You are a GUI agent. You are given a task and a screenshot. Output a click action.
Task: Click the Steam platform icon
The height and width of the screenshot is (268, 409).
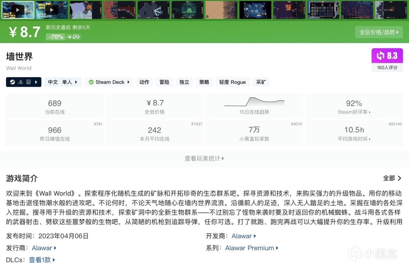pyautogui.click(x=12, y=82)
